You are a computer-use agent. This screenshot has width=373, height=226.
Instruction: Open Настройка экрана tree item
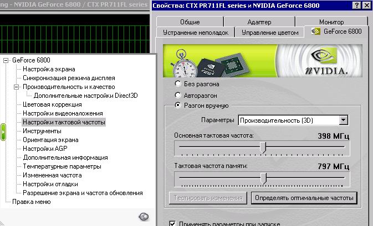tap(49, 69)
